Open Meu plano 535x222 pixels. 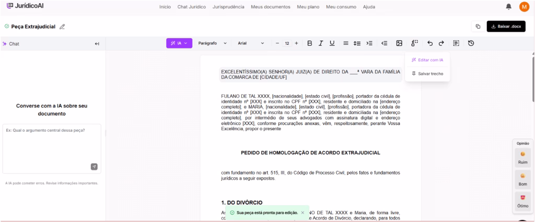tap(308, 7)
